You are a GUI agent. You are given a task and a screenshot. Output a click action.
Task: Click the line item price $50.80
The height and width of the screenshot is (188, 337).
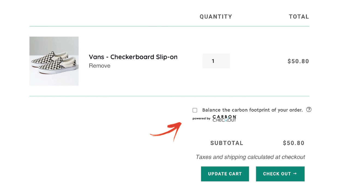pos(298,61)
